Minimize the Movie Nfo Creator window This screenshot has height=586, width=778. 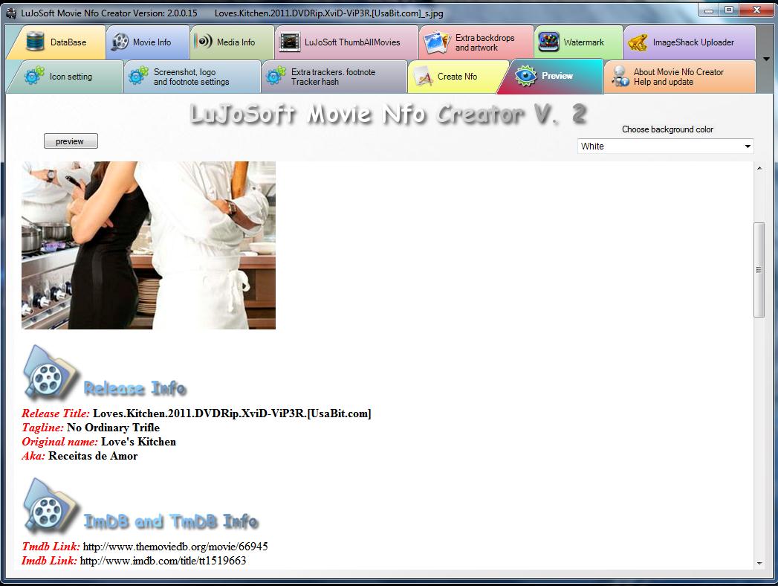point(710,10)
